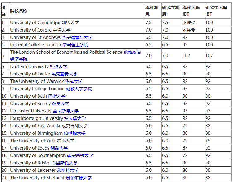Open the 萨里大学 link
Image resolution: width=233 pixels, height=182 pixels.
point(60,104)
